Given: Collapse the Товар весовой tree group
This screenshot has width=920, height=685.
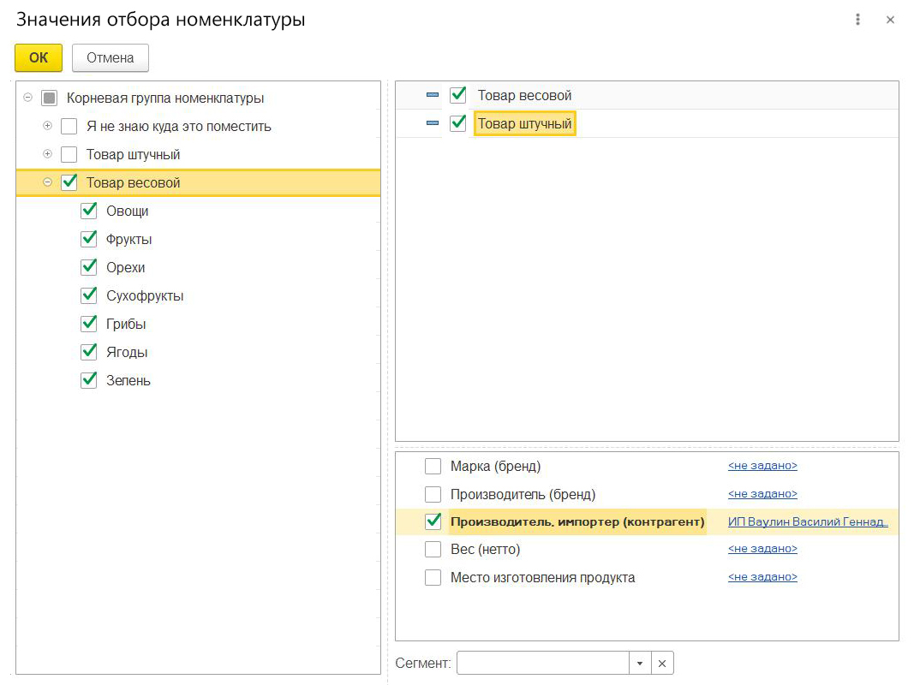Looking at the screenshot, I should click(x=48, y=182).
